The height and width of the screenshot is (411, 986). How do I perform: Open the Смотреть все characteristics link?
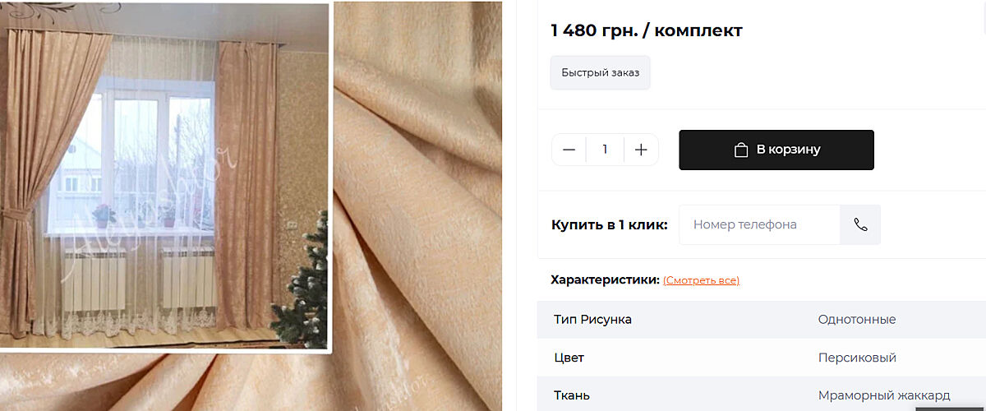(x=701, y=280)
